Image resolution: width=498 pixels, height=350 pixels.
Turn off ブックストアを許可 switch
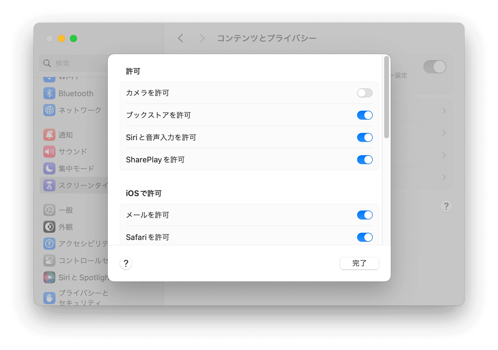[365, 115]
